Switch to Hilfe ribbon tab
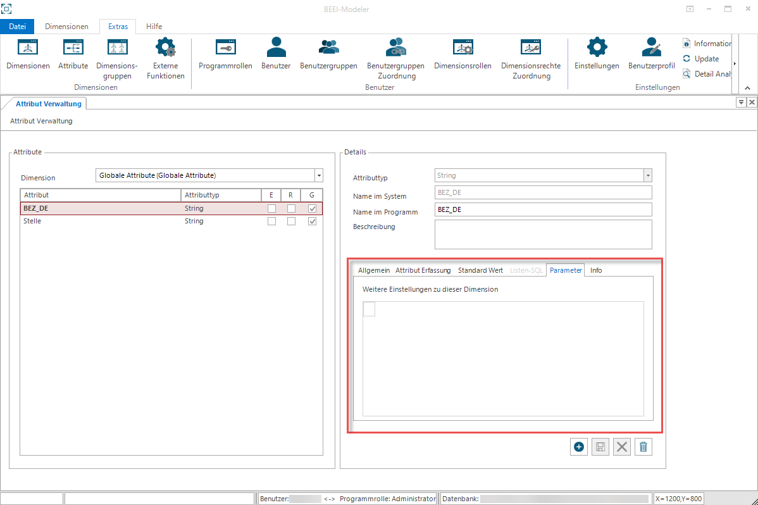Image resolution: width=758 pixels, height=505 pixels. point(154,27)
